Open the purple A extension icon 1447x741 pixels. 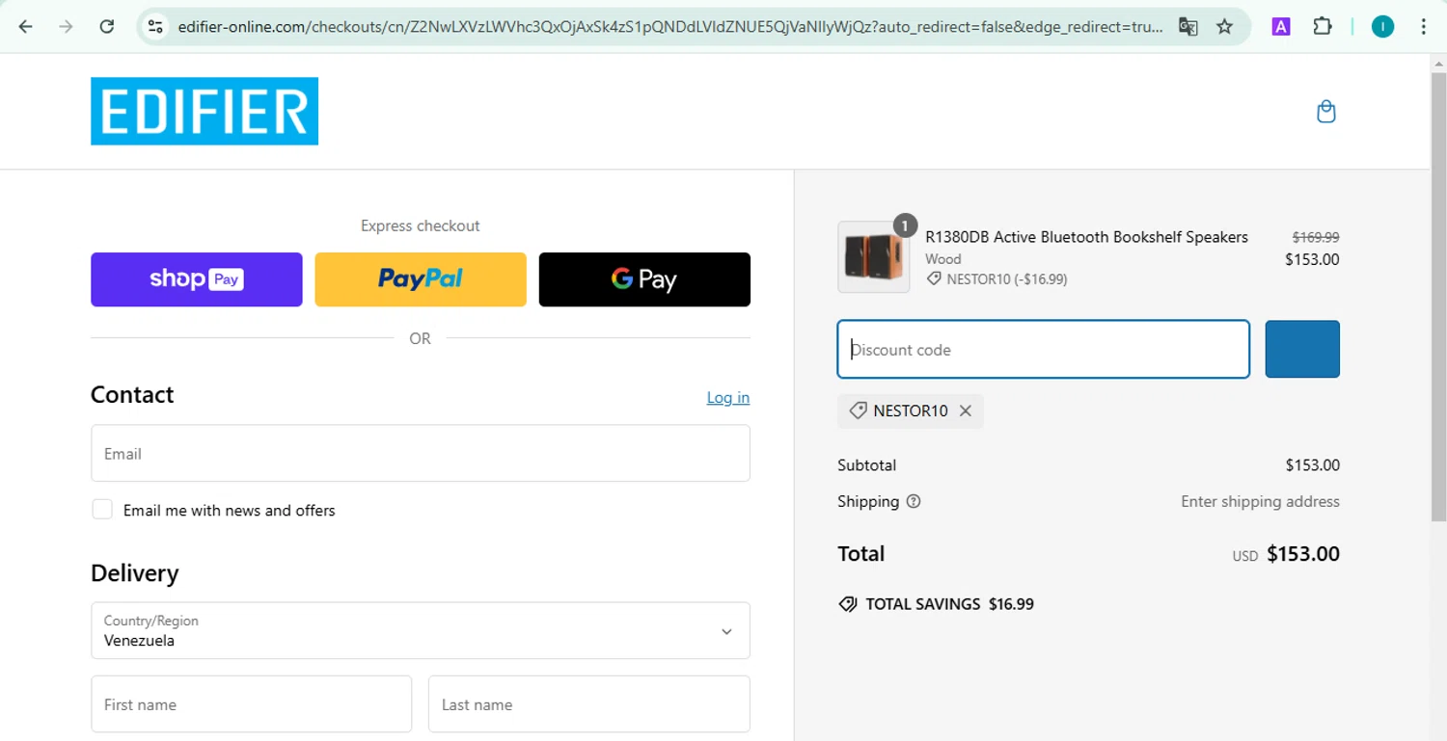(1281, 27)
